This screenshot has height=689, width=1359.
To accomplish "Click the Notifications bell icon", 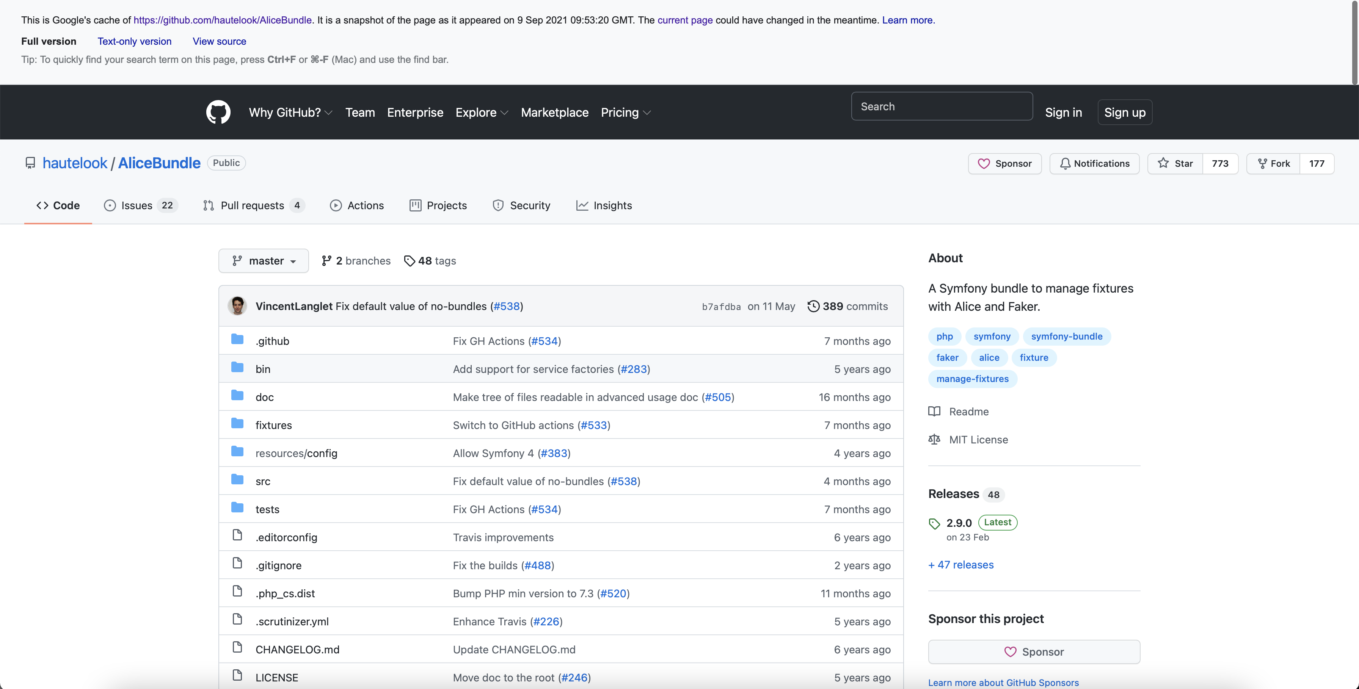I will pos(1065,163).
